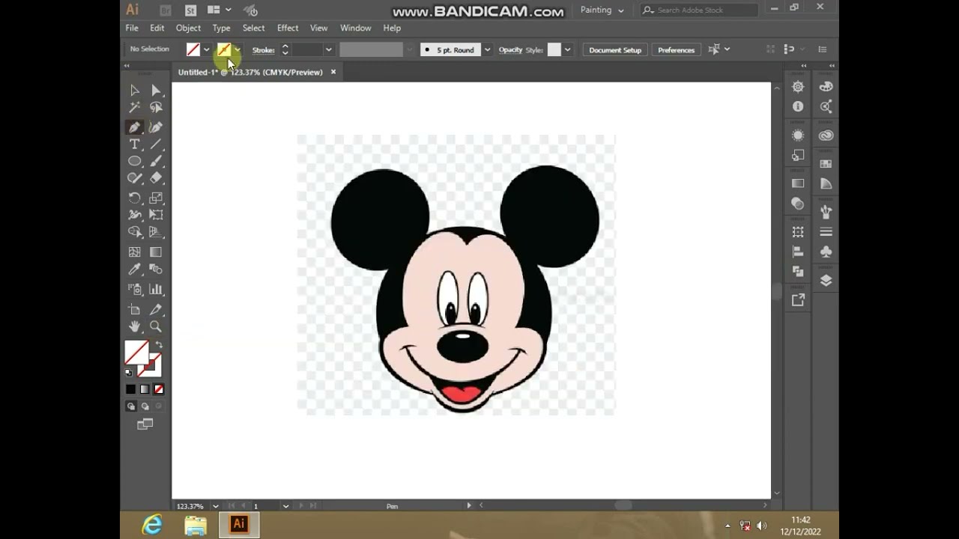Viewport: 959px width, 539px height.
Task: Pick the Free Transform tool
Action: 156,216
